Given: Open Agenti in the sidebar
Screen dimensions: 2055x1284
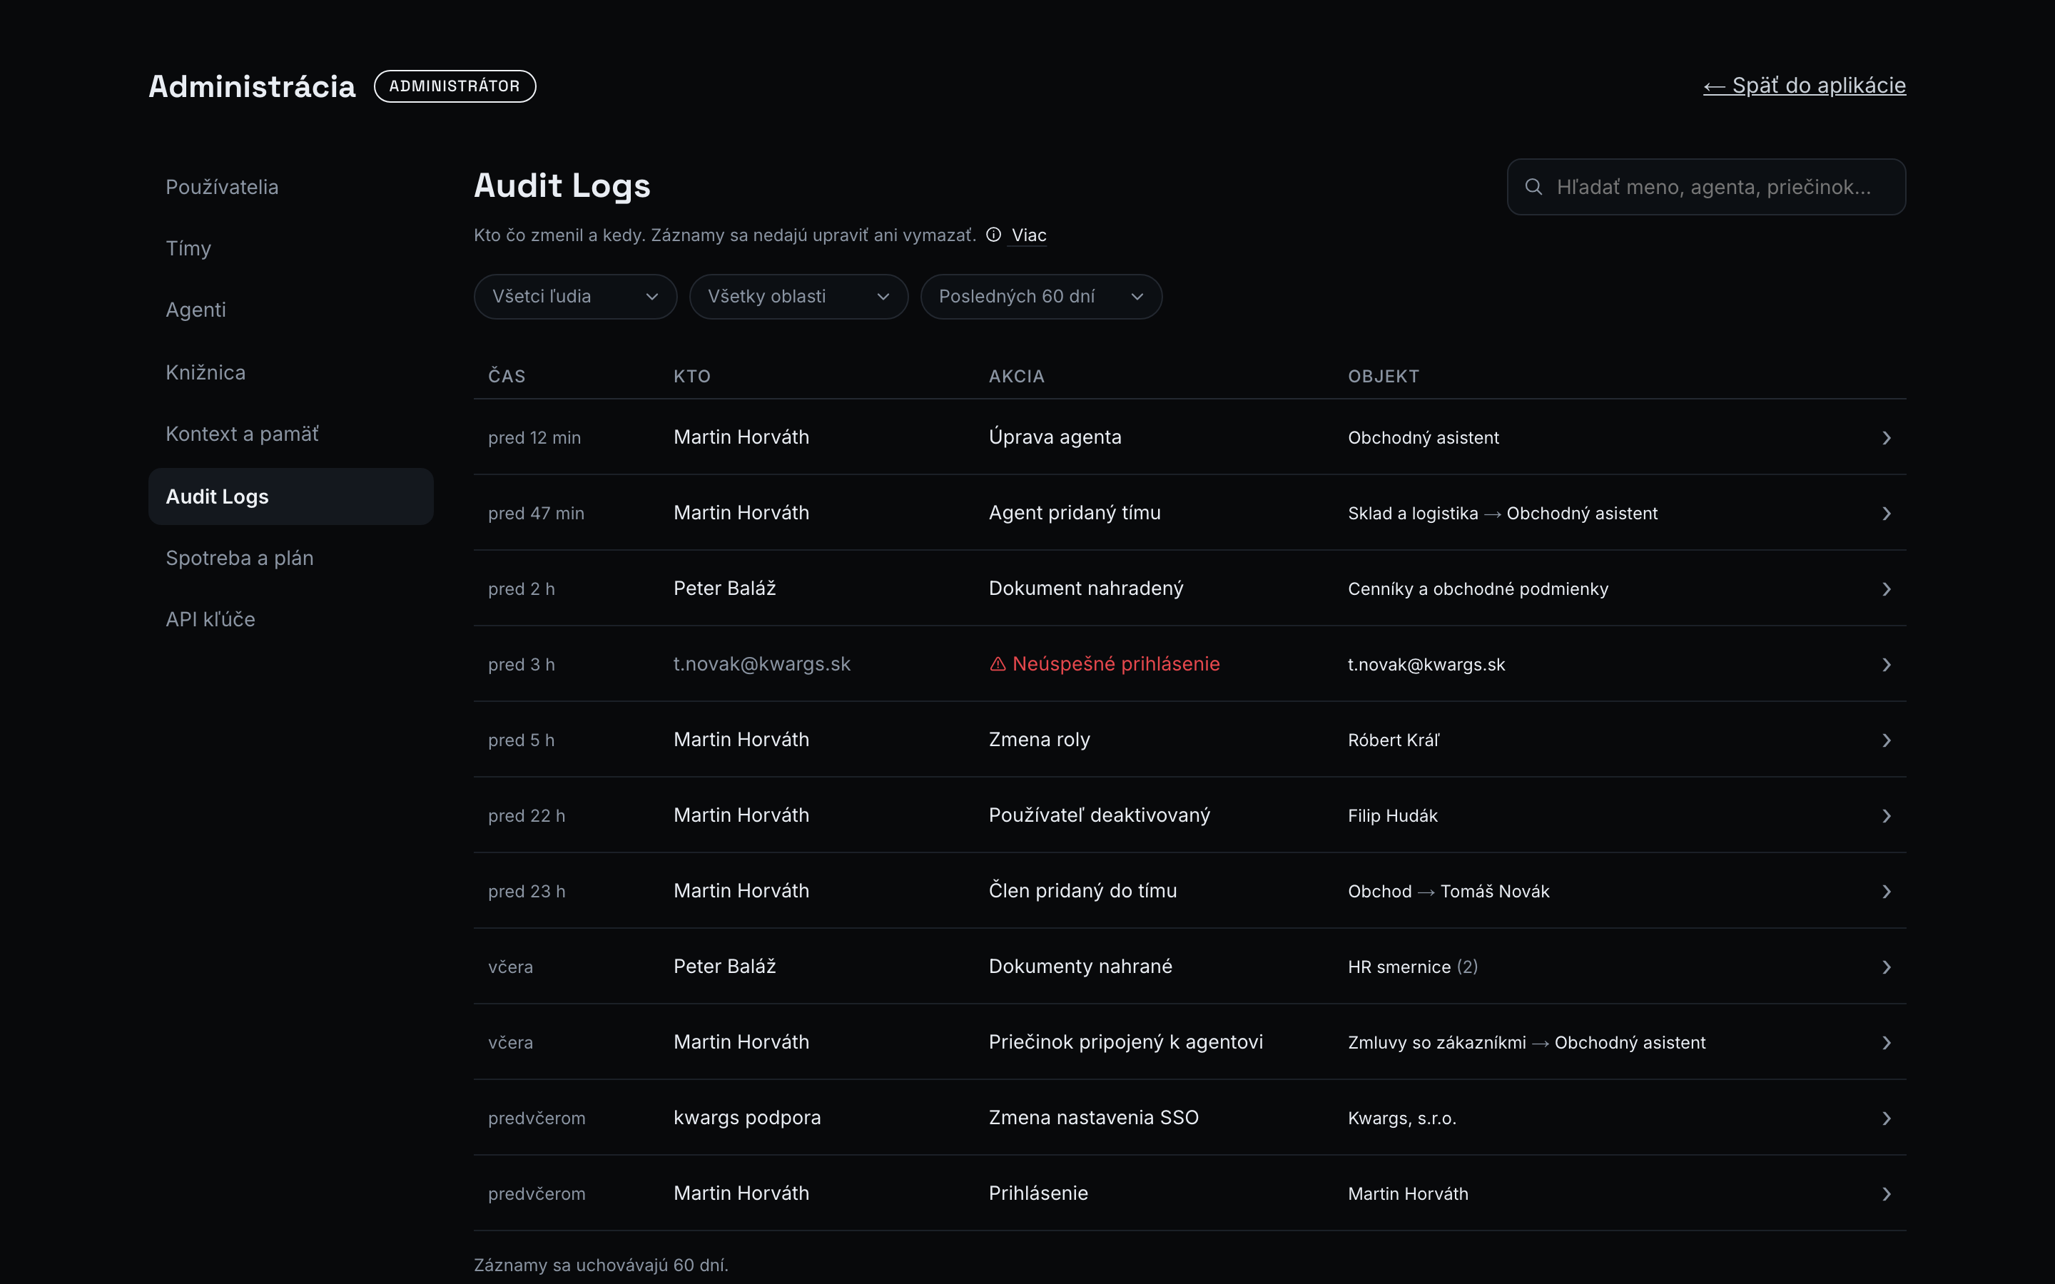Looking at the screenshot, I should click(x=290, y=310).
